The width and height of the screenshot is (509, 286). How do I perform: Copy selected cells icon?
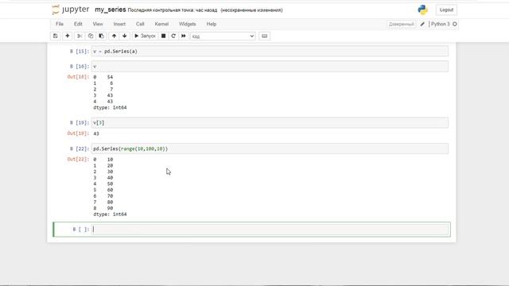(91, 36)
